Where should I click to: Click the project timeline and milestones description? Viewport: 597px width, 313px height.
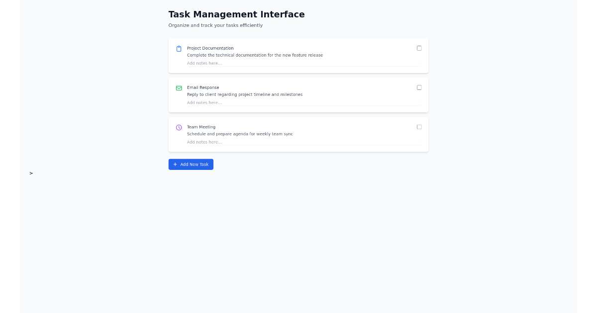click(245, 94)
